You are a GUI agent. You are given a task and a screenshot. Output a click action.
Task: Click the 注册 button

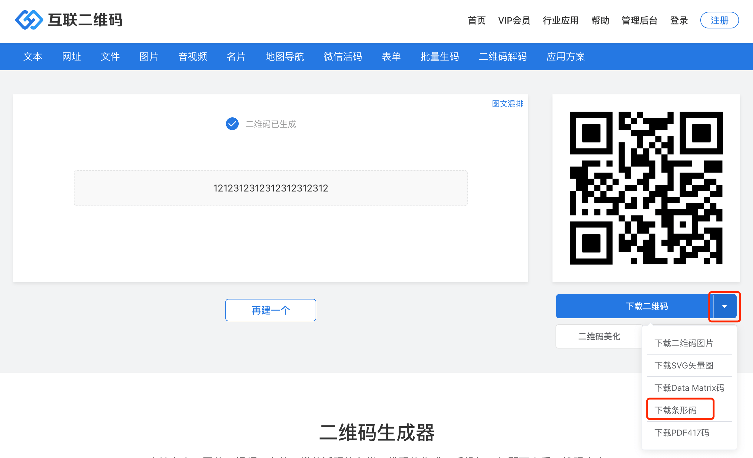[x=720, y=21]
